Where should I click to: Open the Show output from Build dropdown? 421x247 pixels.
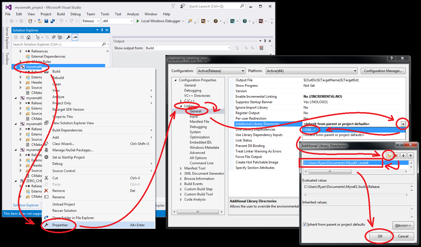(x=229, y=48)
